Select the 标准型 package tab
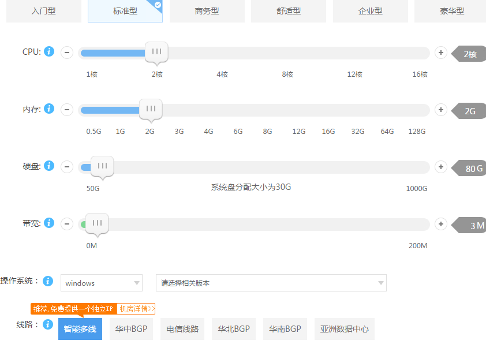Viewport: 486px width, 344px height. [125, 11]
